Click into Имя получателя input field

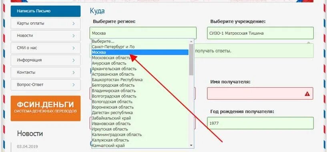tap(260, 94)
